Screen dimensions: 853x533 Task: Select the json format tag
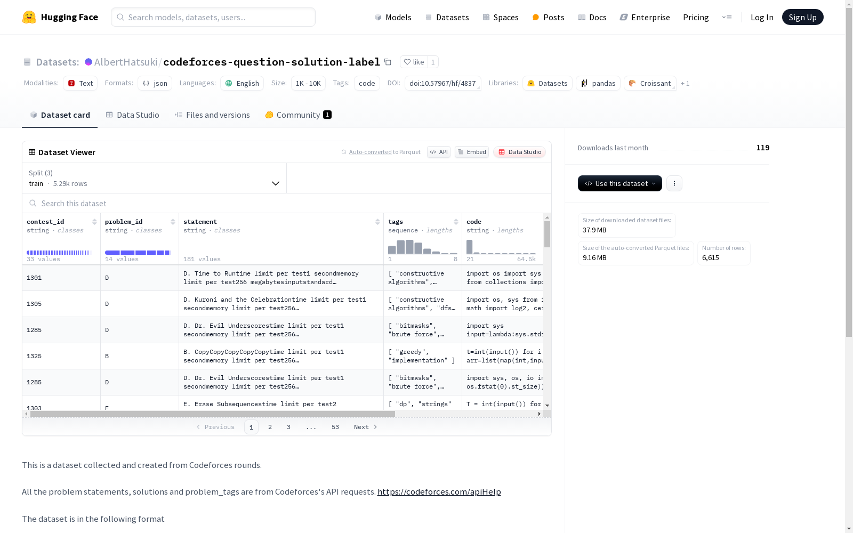(x=155, y=83)
